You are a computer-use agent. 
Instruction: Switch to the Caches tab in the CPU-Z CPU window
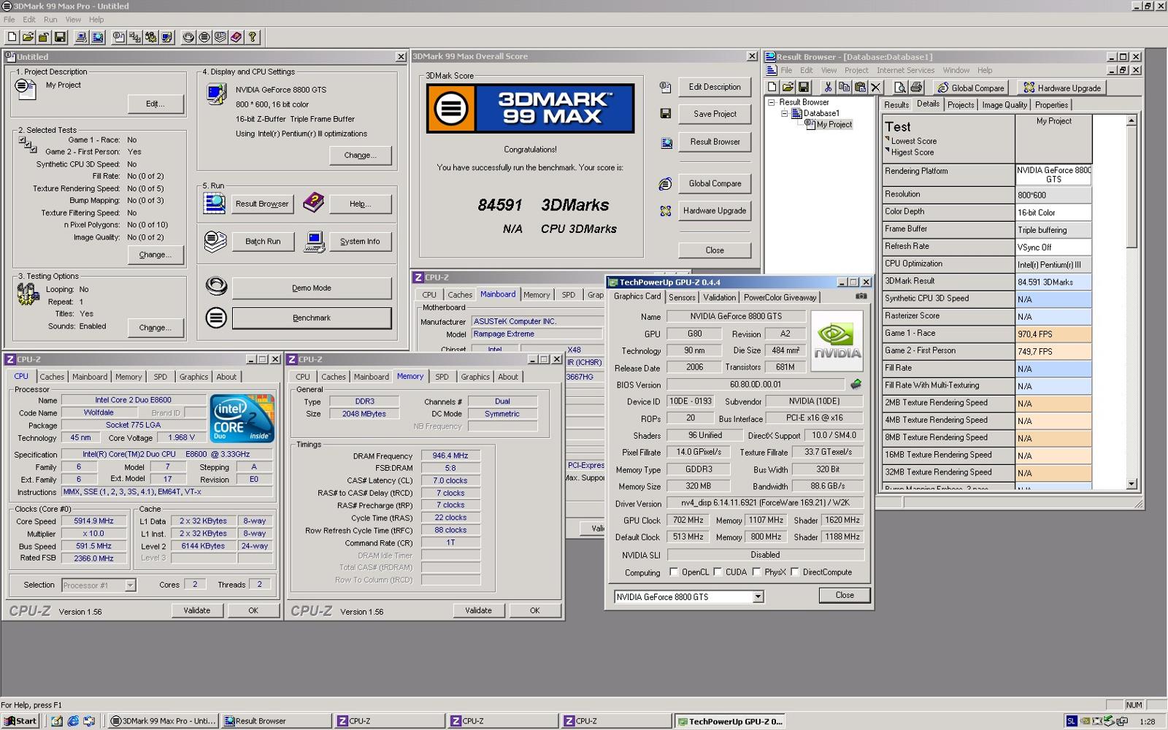click(52, 377)
